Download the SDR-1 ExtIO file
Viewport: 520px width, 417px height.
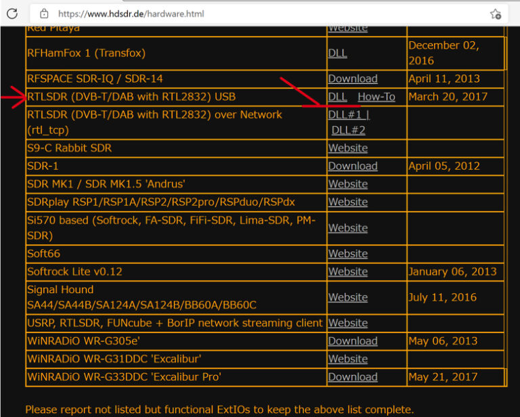(x=352, y=166)
